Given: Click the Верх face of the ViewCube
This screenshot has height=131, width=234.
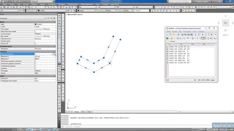Looking at the screenshot, I should coord(226,23).
